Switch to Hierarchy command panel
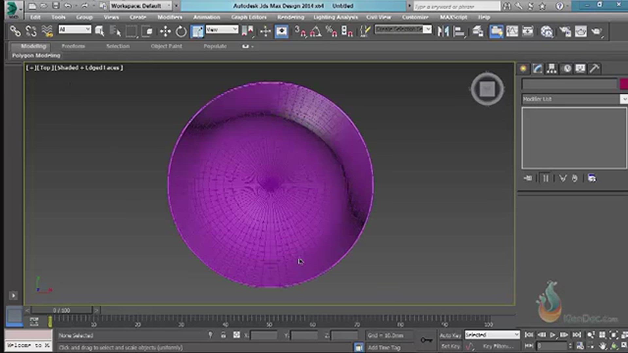This screenshot has width=628, height=353. (x=551, y=69)
